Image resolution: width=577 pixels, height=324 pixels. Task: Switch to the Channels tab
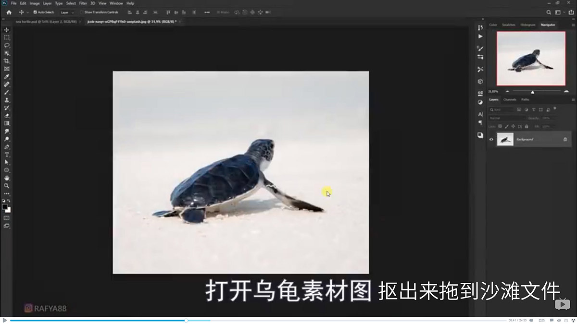coord(510,99)
